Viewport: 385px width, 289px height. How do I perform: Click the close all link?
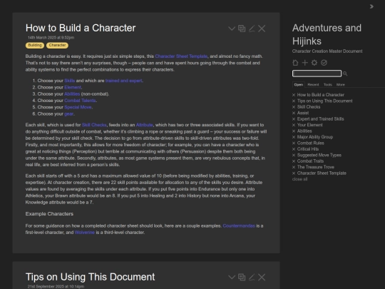pyautogui.click(x=299, y=179)
